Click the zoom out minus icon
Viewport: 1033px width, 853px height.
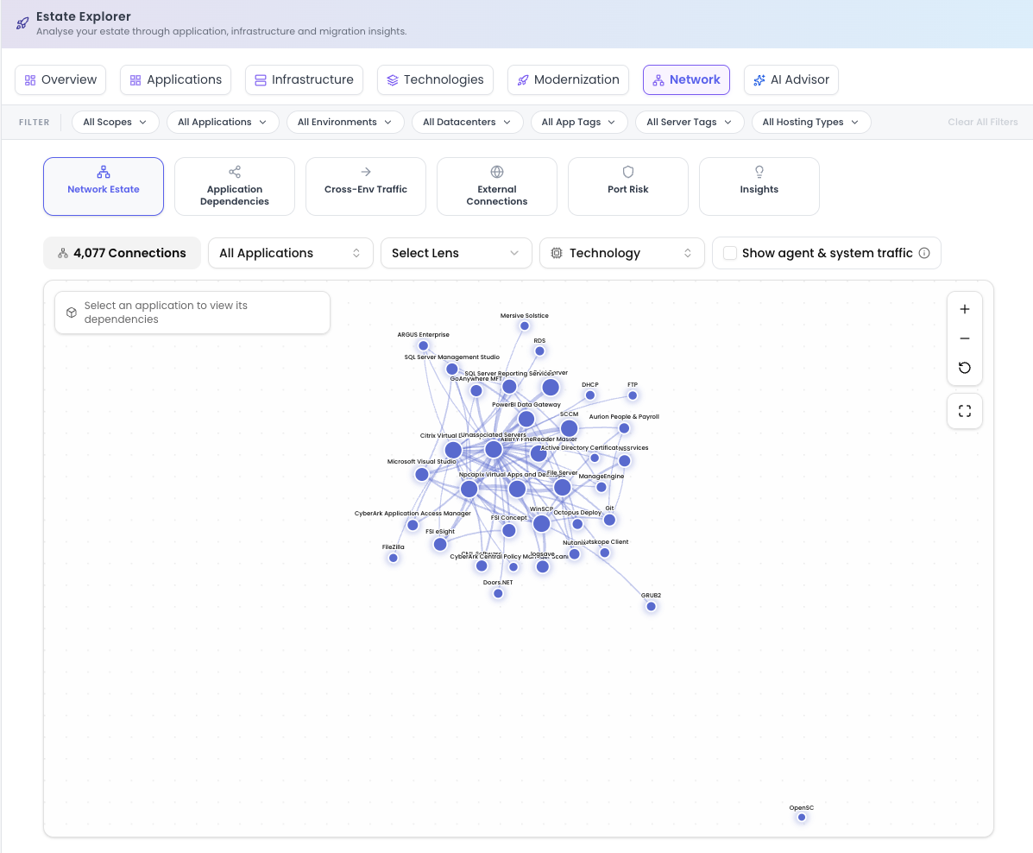coord(965,338)
